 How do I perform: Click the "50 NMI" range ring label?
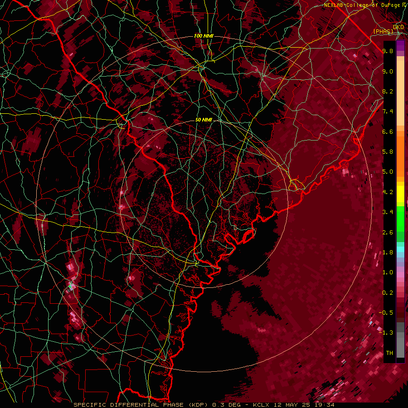coord(204,120)
